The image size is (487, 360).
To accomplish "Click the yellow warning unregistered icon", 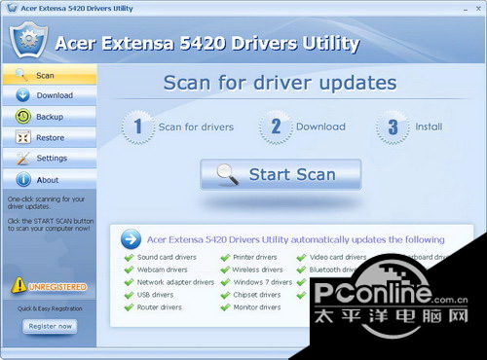I will click(19, 285).
